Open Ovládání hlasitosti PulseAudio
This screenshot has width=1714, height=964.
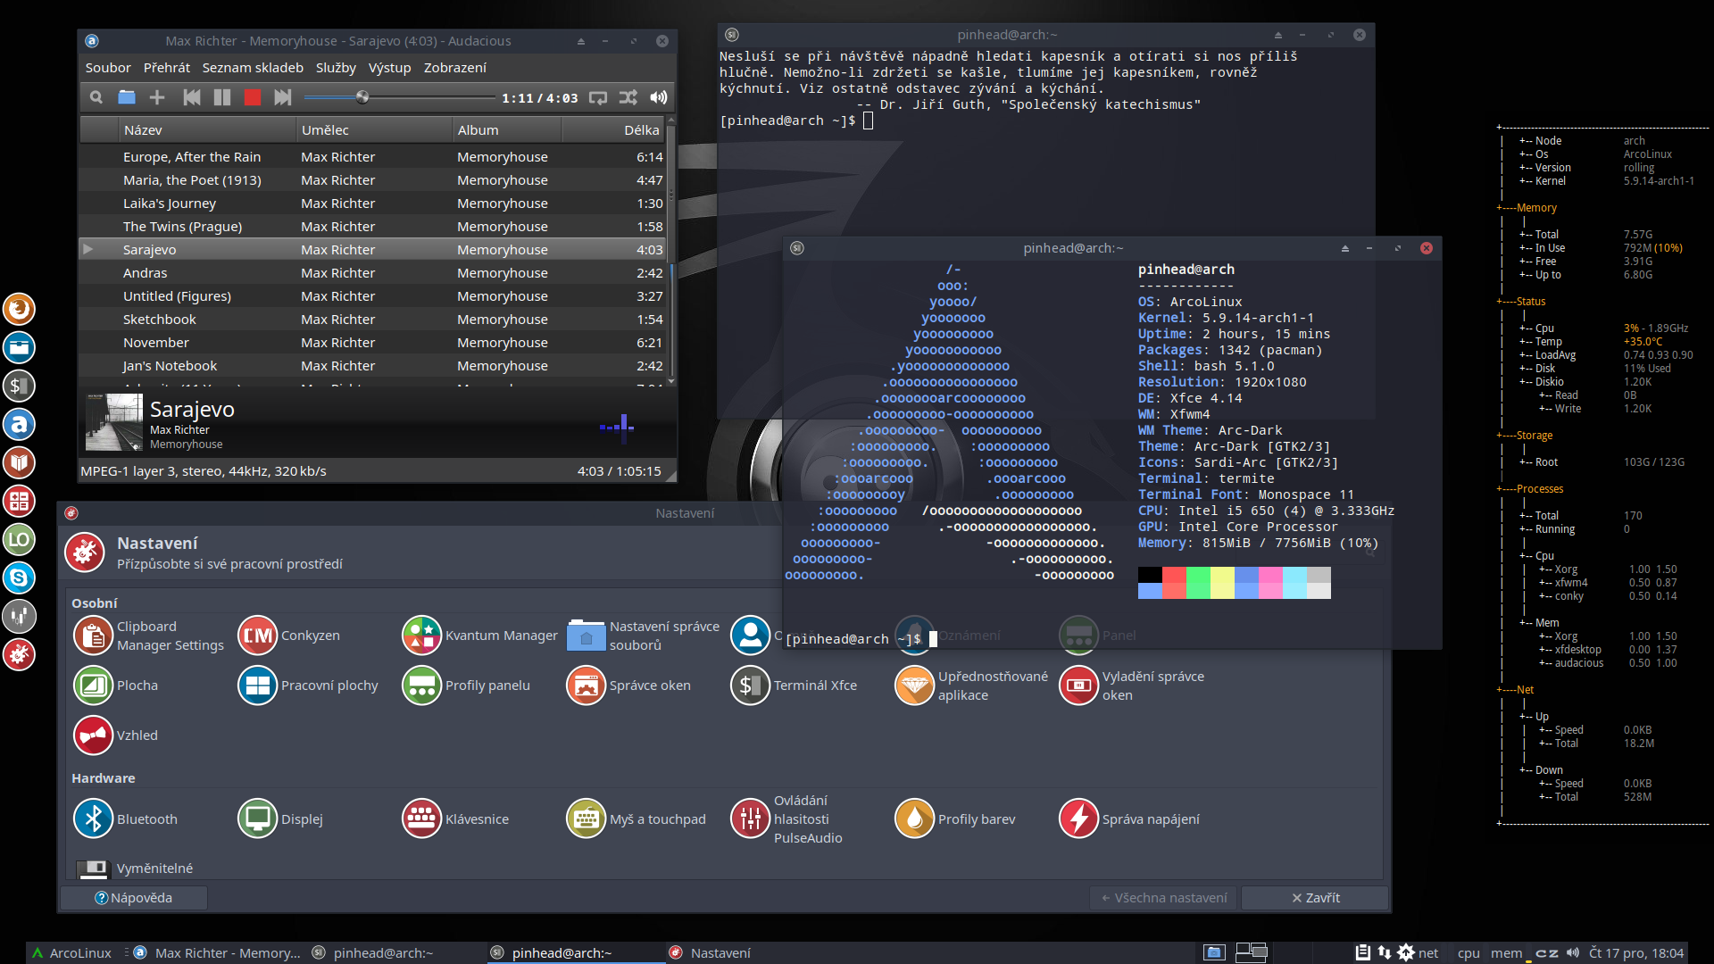pyautogui.click(x=786, y=819)
